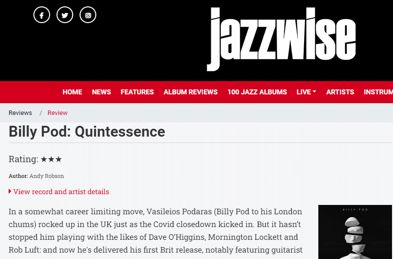Open View record and artist details link
This screenshot has height=259, width=393.
61,192
